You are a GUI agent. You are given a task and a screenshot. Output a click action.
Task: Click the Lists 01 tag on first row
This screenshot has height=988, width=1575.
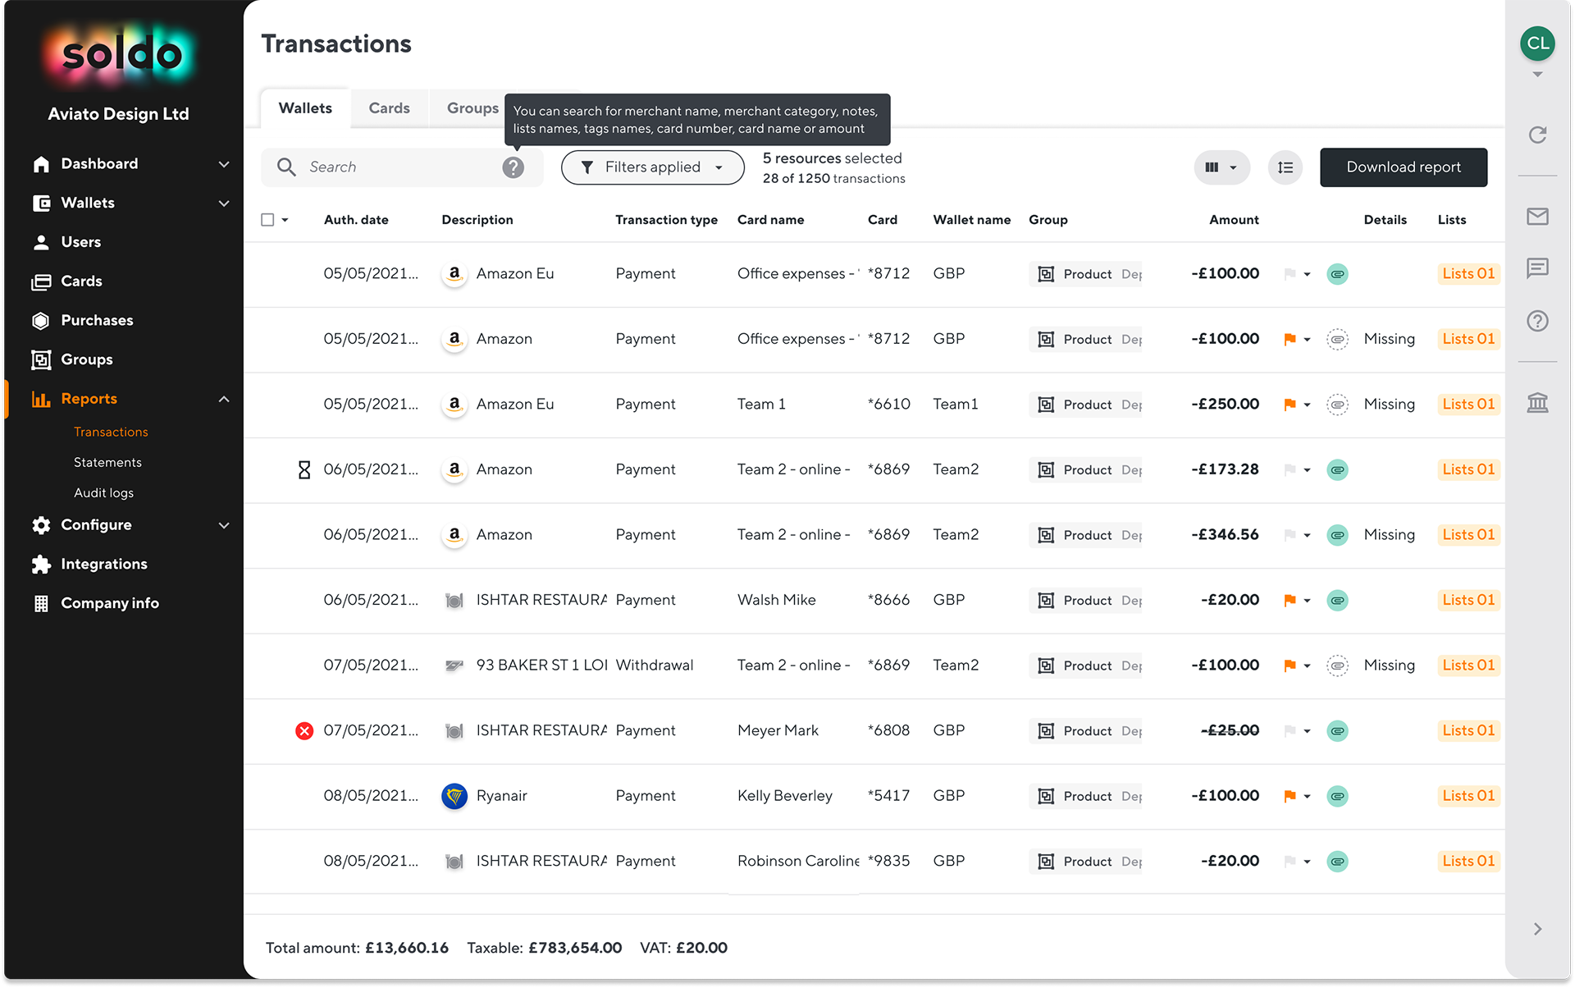pos(1468,274)
